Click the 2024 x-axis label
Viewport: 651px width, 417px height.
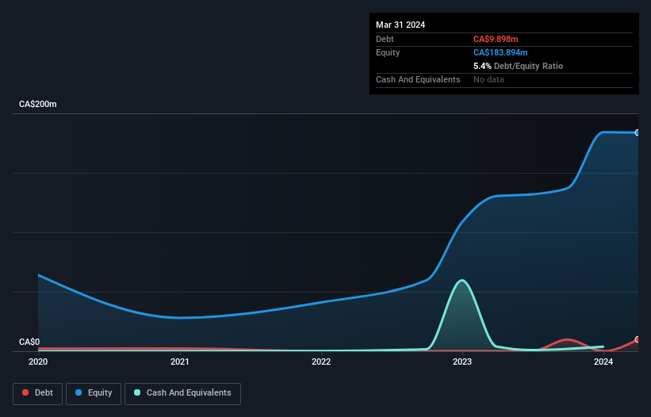pyautogui.click(x=603, y=362)
